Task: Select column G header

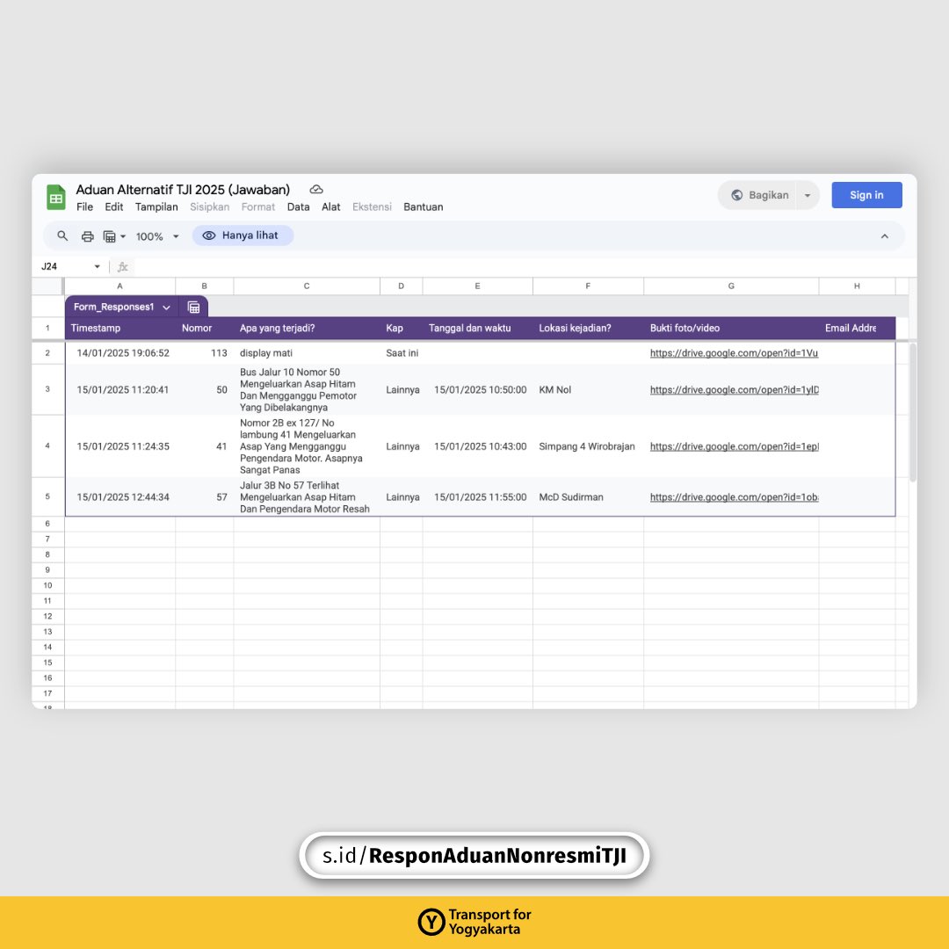Action: 731,286
